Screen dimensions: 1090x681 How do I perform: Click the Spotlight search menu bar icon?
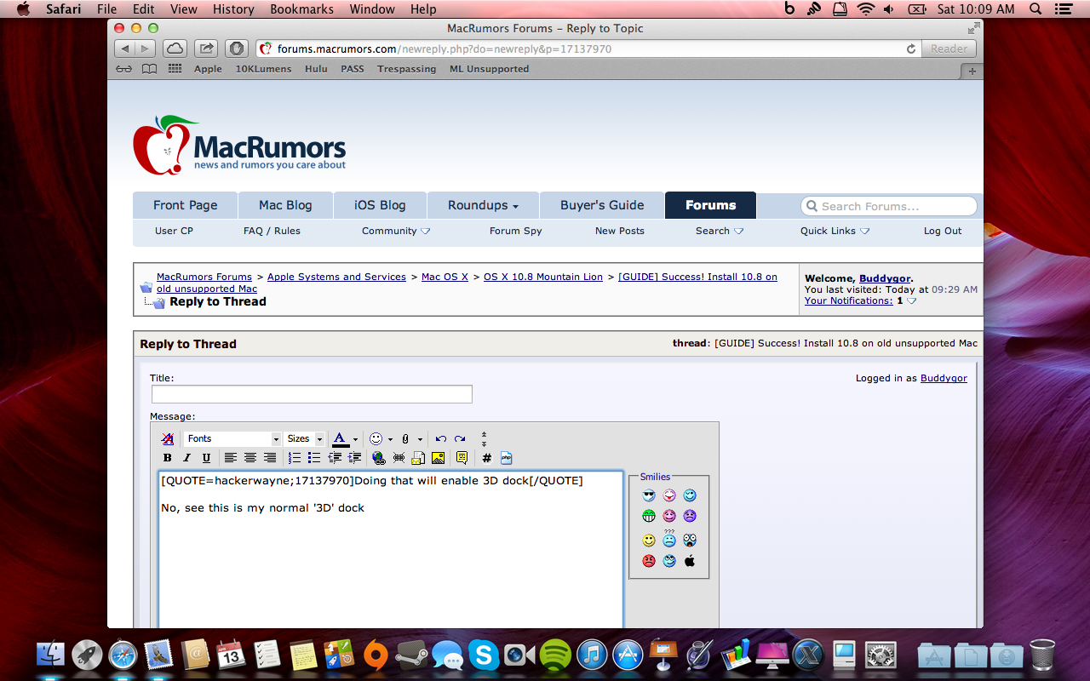tap(1035, 9)
